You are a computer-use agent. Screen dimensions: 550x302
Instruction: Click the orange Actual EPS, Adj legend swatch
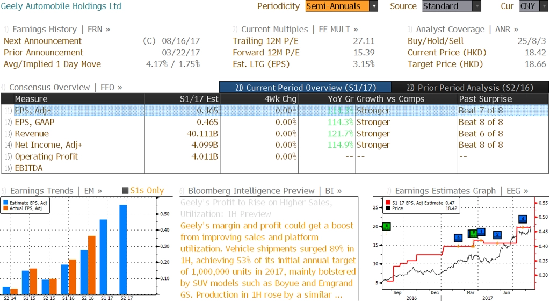point(5,208)
